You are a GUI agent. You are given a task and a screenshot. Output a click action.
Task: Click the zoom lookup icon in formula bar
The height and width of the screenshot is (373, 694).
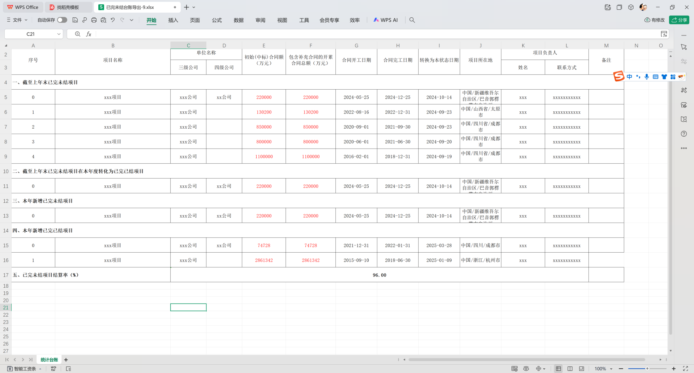tap(78, 34)
